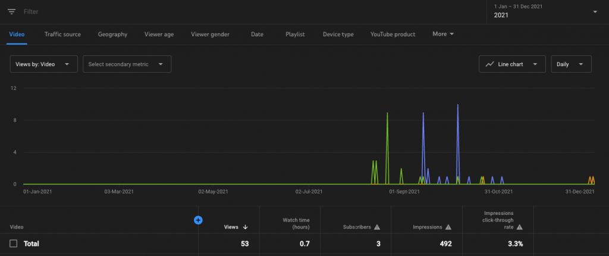
Task: Select the Device type tab
Action: 338,34
